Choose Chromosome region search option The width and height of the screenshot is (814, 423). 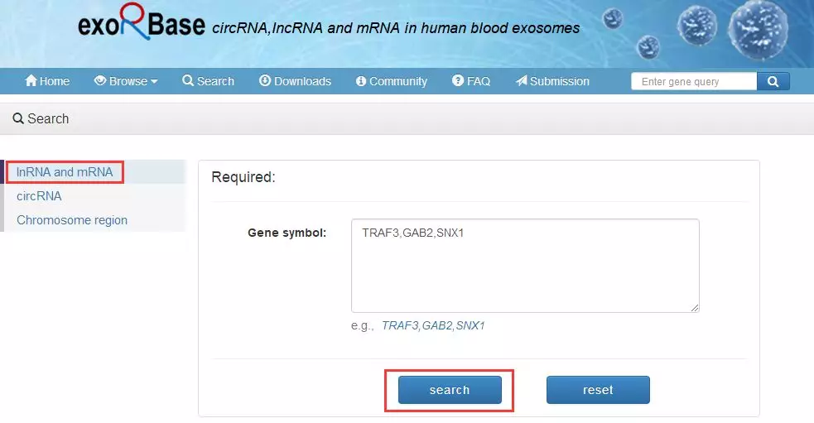[x=72, y=220]
